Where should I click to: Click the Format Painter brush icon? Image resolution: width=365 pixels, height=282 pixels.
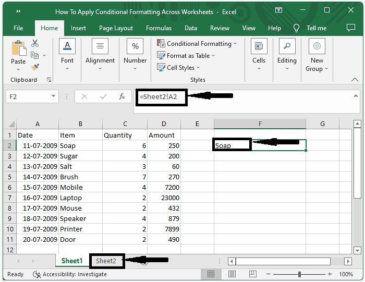pyautogui.click(x=35, y=67)
